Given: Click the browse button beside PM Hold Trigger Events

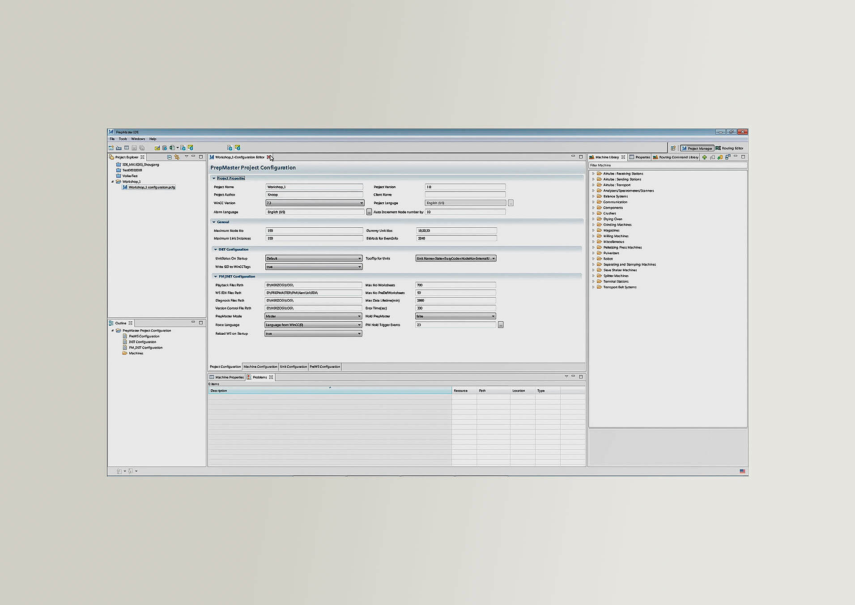Looking at the screenshot, I should pos(501,325).
